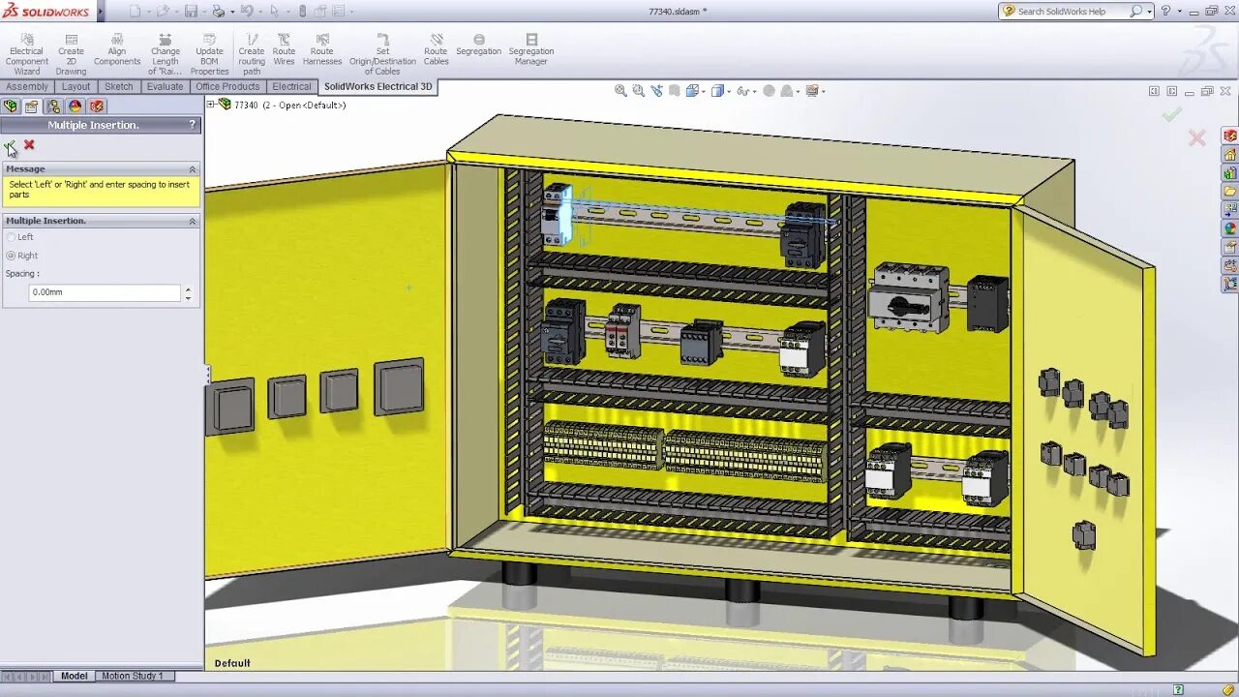The height and width of the screenshot is (697, 1239).
Task: Click the Undo icon
Action: [246, 12]
